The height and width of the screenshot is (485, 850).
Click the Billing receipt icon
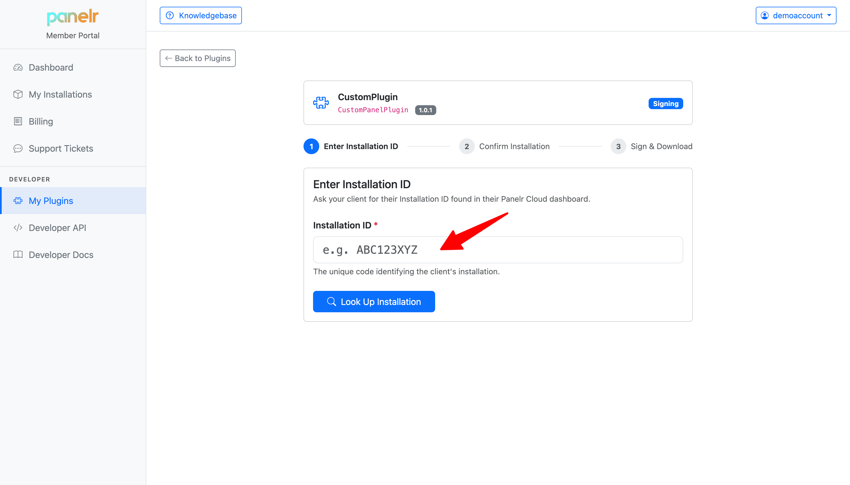18,122
